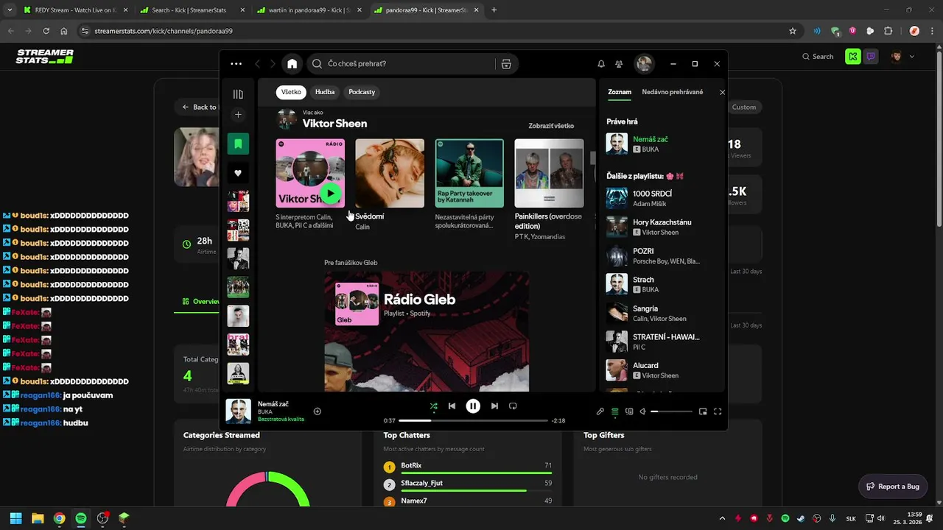
Task: Play Sangria from the queue
Action: (x=661, y=313)
